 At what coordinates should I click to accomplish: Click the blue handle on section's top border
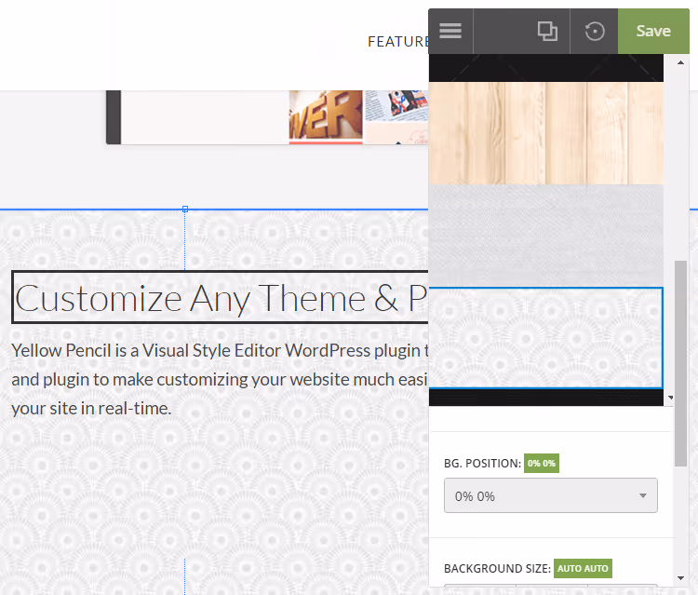[185, 209]
